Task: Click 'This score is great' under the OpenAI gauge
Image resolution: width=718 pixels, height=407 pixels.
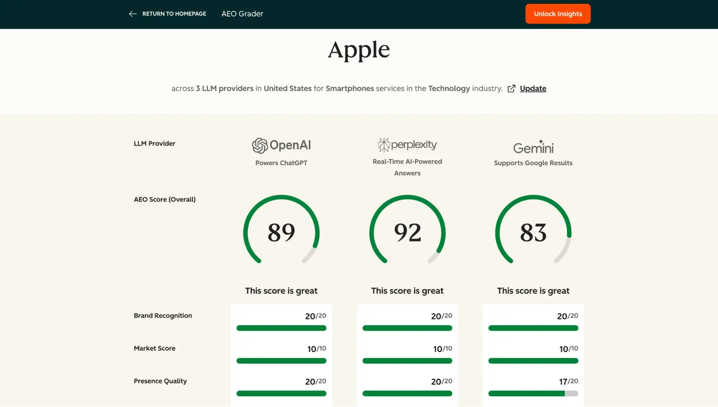Action: pyautogui.click(x=281, y=291)
